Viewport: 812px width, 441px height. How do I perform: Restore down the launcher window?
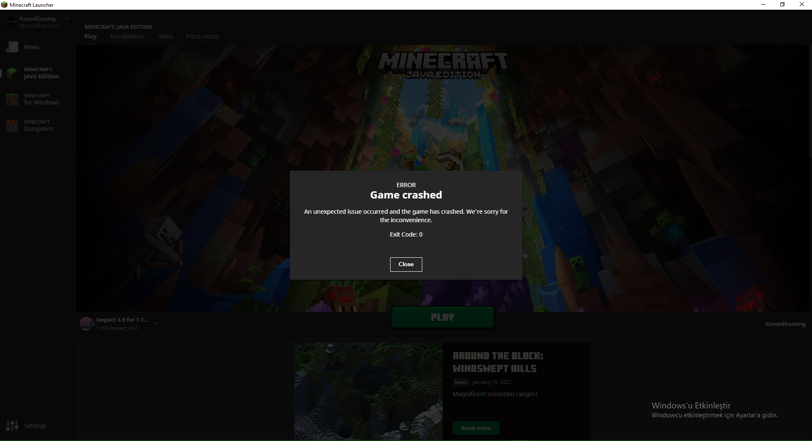782,4
